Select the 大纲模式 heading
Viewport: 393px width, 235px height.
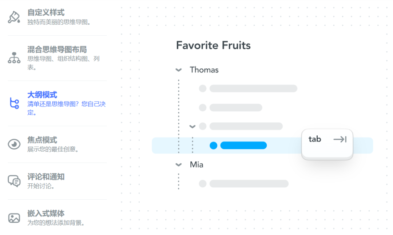(42, 95)
